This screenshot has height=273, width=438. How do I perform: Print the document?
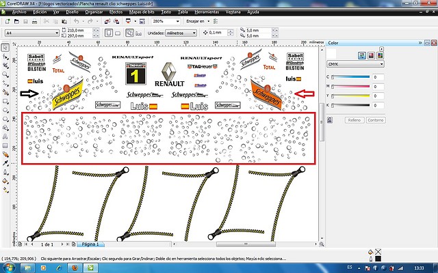34,21
